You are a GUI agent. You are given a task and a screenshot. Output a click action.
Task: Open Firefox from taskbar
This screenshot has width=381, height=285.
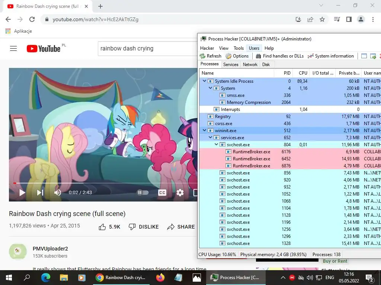click(x=160, y=278)
